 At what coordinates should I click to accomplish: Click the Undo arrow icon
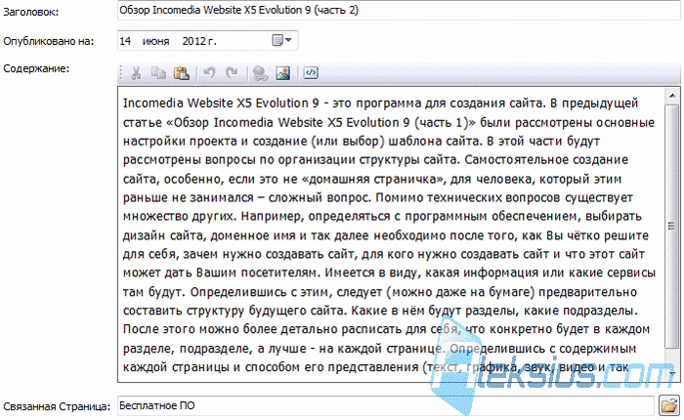pos(209,73)
